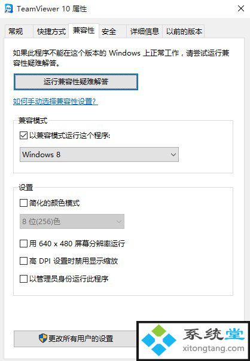Image resolution: width=250 pixels, height=361 pixels.
Task: Enable 简化的颜色模式 checkbox
Action: [23, 203]
